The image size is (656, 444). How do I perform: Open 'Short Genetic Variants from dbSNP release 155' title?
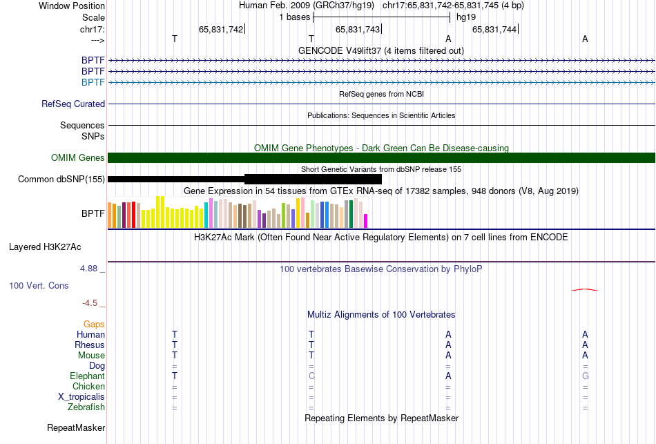coord(381,169)
